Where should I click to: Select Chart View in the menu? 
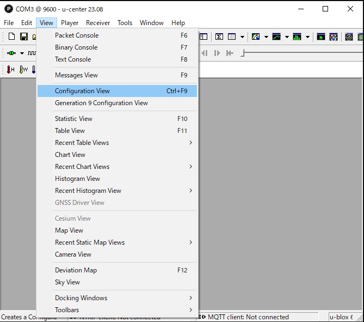(117, 155)
